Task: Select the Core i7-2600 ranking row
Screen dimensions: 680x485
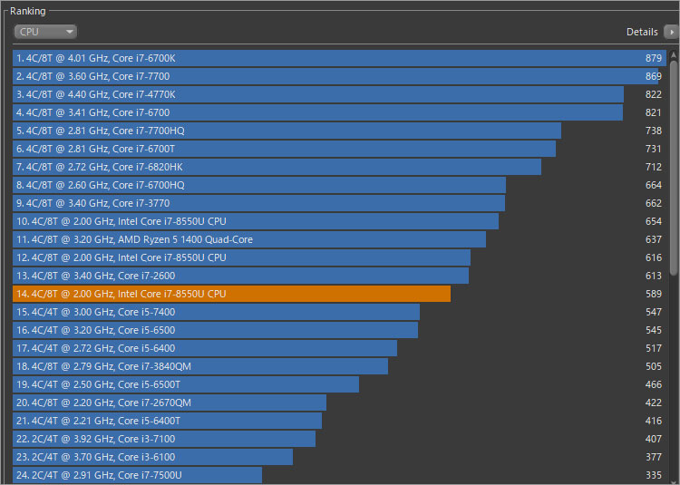Action: point(339,276)
